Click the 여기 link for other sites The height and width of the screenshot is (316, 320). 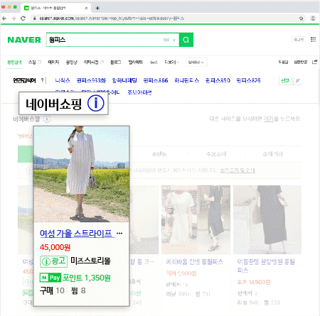pyautogui.click(x=269, y=119)
